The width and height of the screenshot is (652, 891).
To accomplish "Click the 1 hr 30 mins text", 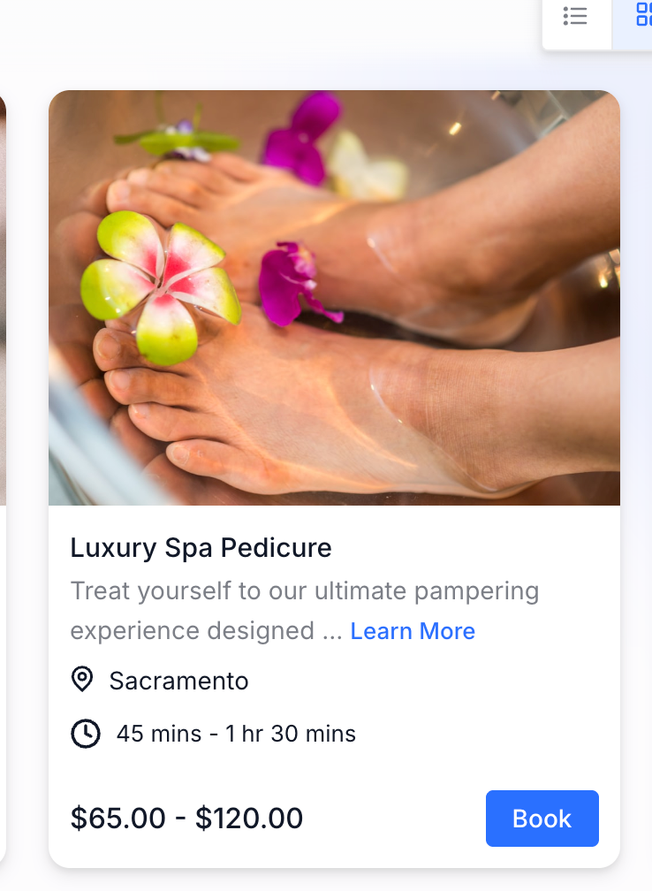I will point(291,734).
